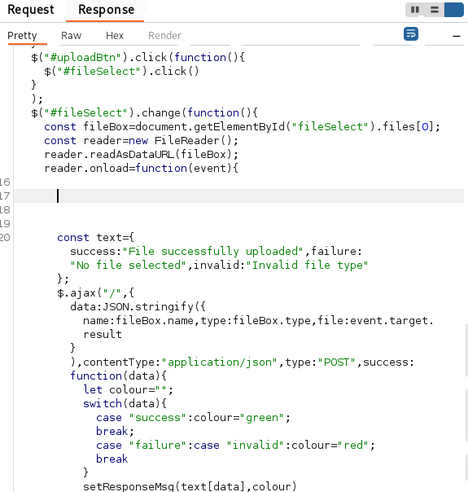Open the Response tab
The height and width of the screenshot is (492, 468).
[106, 10]
